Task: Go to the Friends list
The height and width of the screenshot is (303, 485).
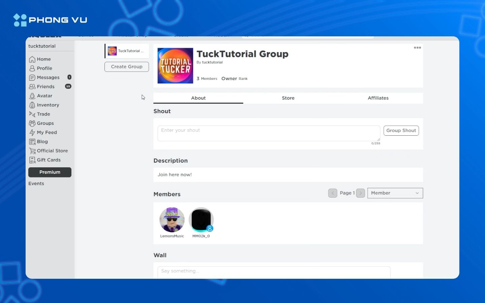Action: pyautogui.click(x=45, y=87)
